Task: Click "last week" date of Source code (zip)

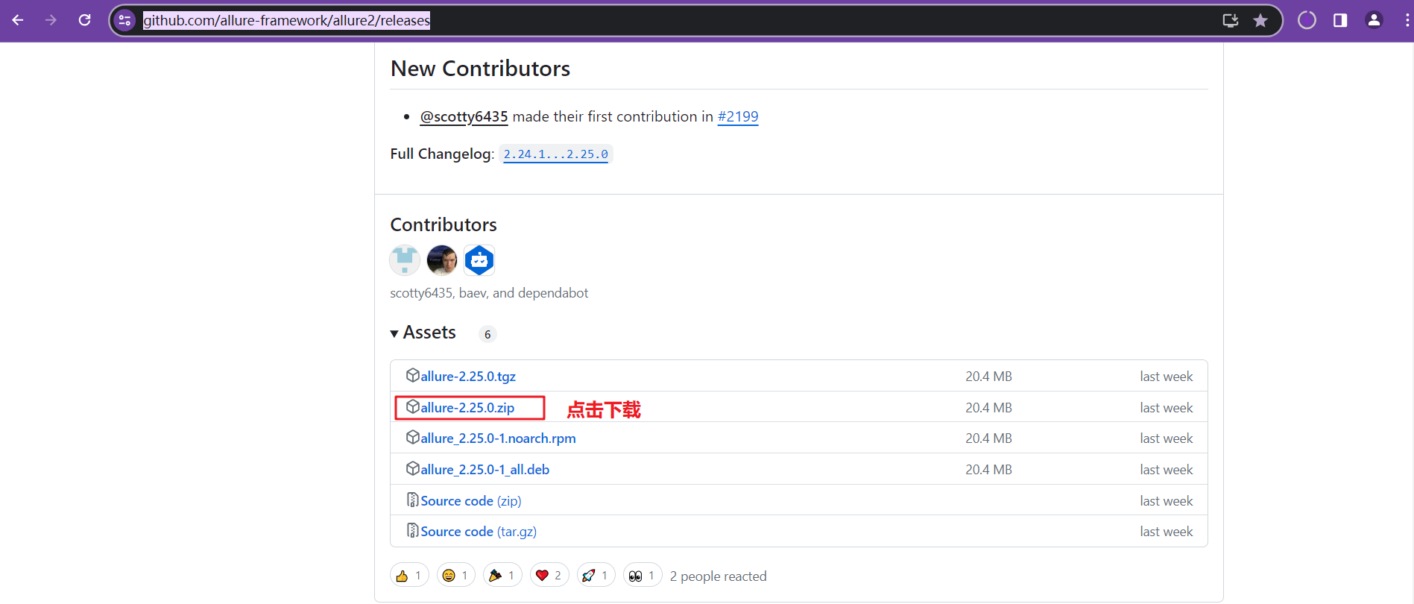Action: 1166,501
